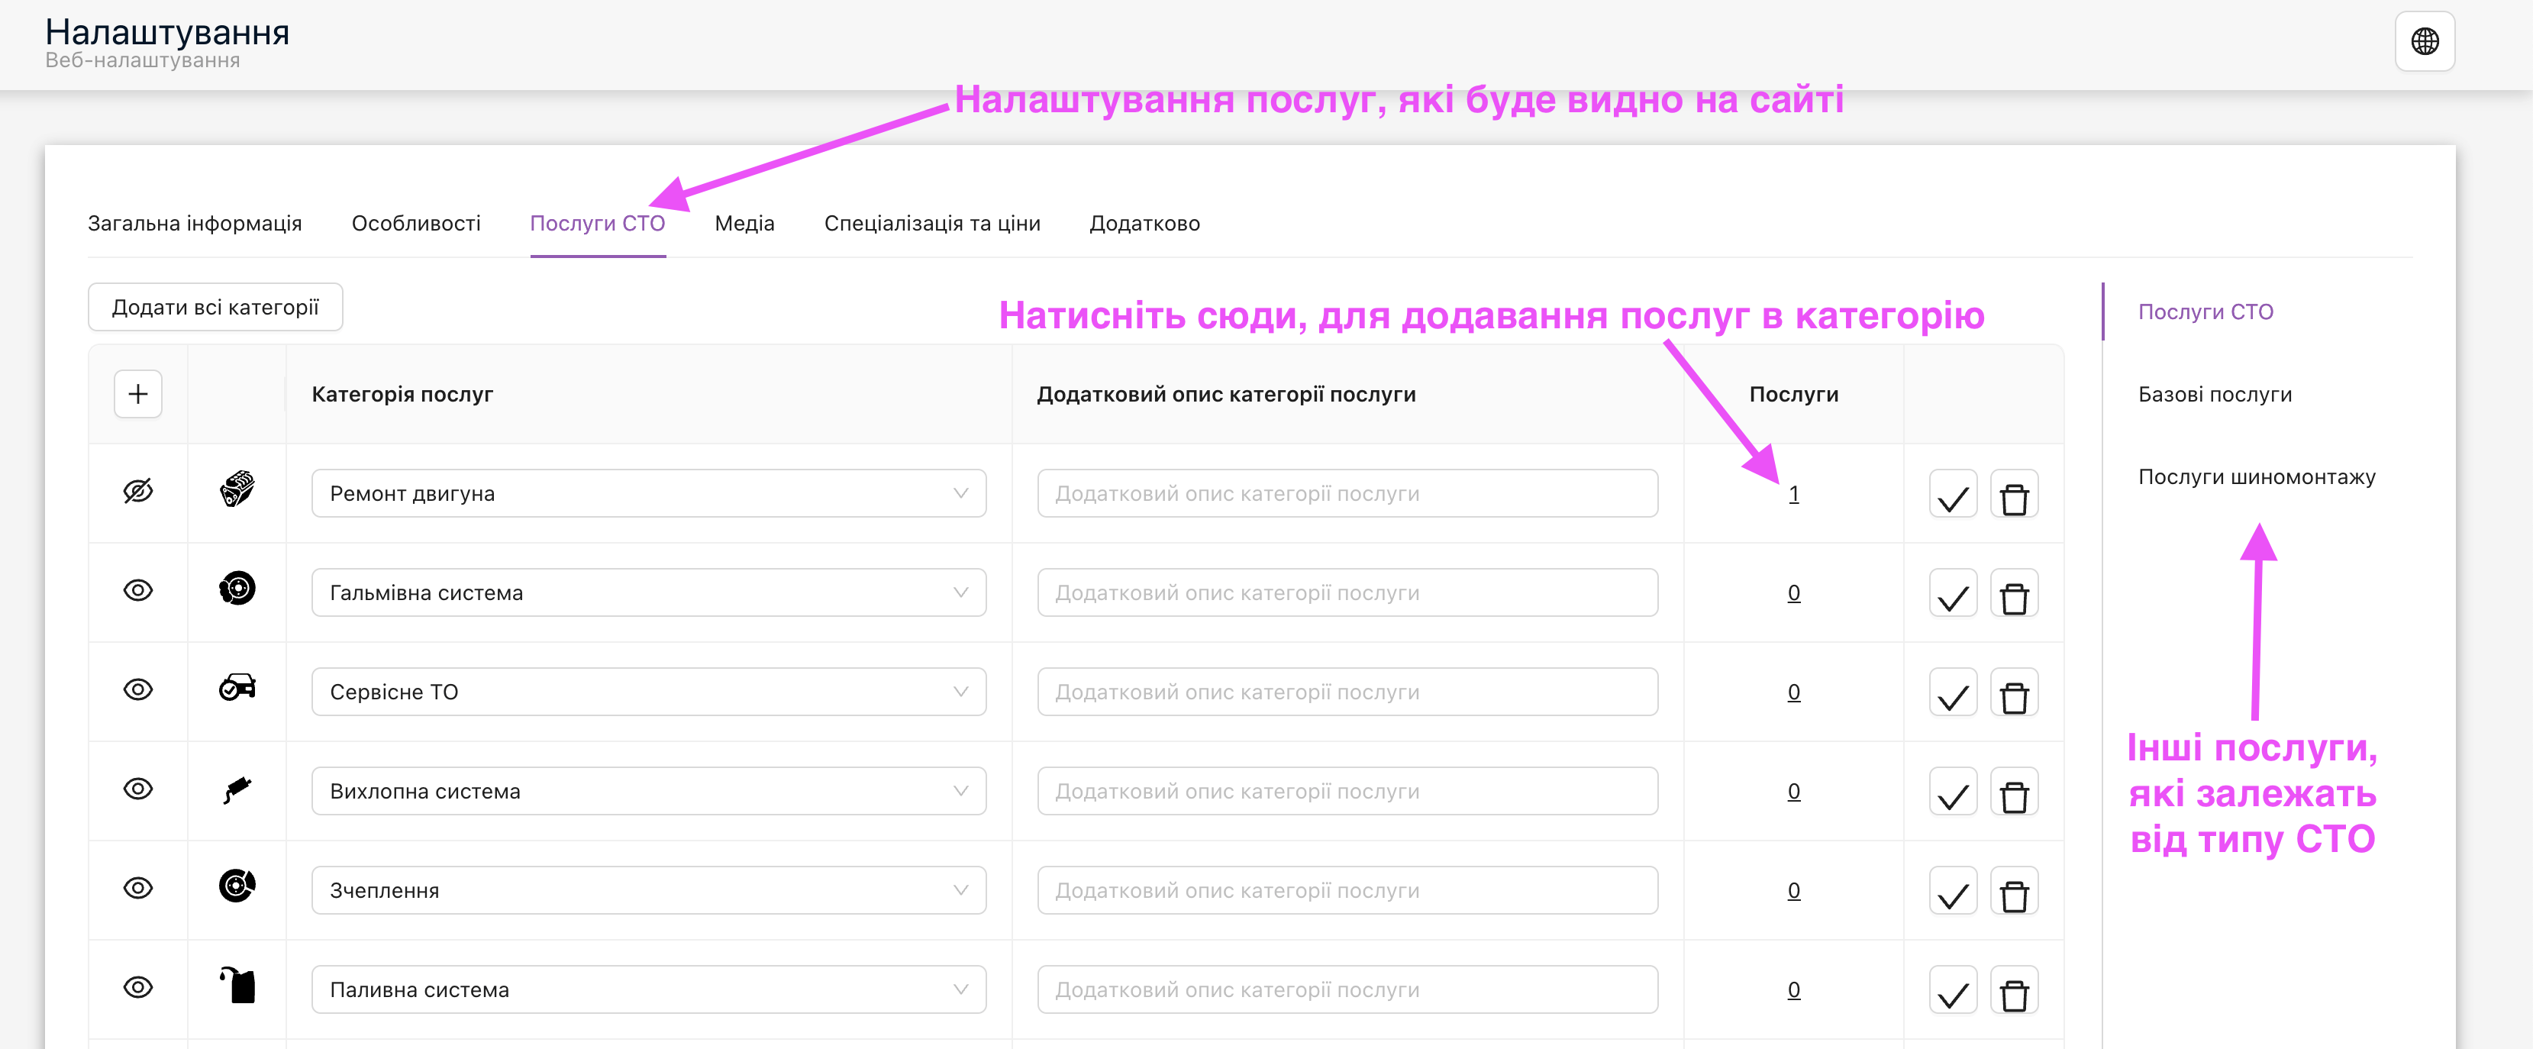
Task: Save the Паливна система row with checkmark
Action: [1952, 992]
